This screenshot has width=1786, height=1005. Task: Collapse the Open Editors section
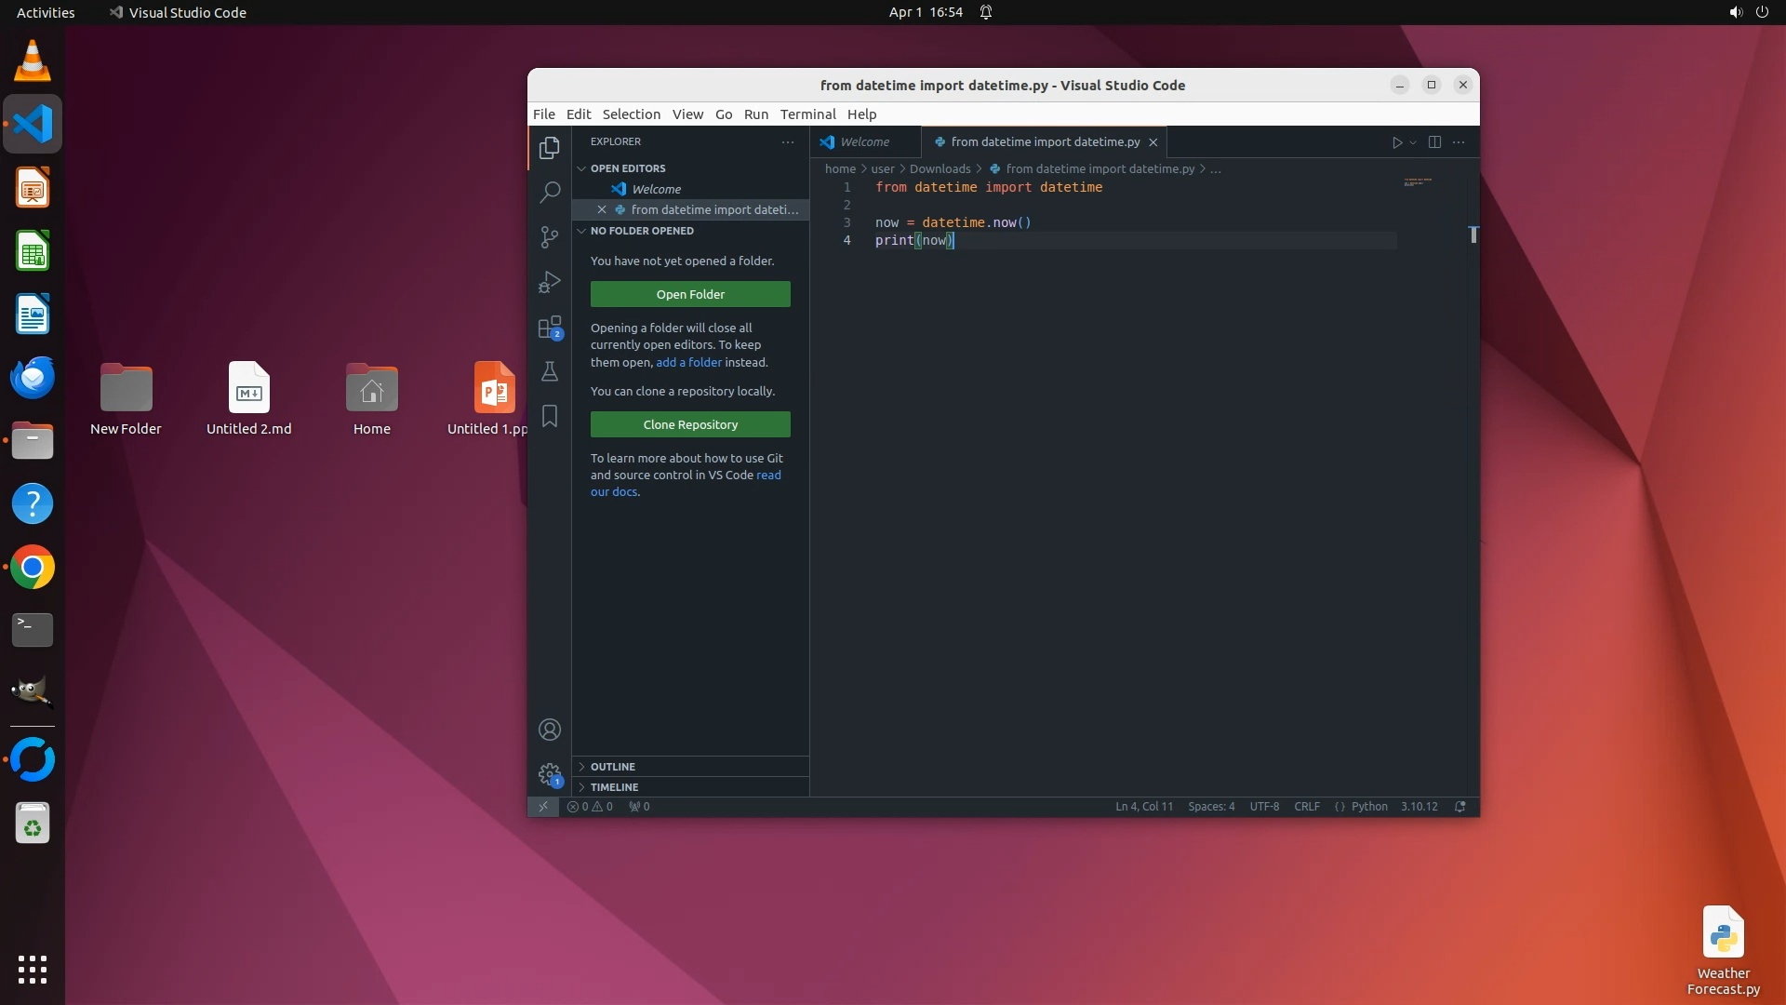pyautogui.click(x=627, y=168)
